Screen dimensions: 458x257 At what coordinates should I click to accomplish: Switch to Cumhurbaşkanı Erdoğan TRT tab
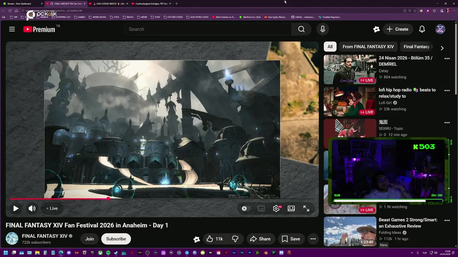tap(151, 4)
